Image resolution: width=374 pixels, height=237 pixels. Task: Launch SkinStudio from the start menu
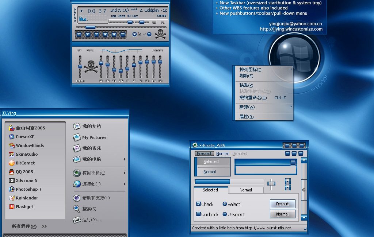[23, 154]
